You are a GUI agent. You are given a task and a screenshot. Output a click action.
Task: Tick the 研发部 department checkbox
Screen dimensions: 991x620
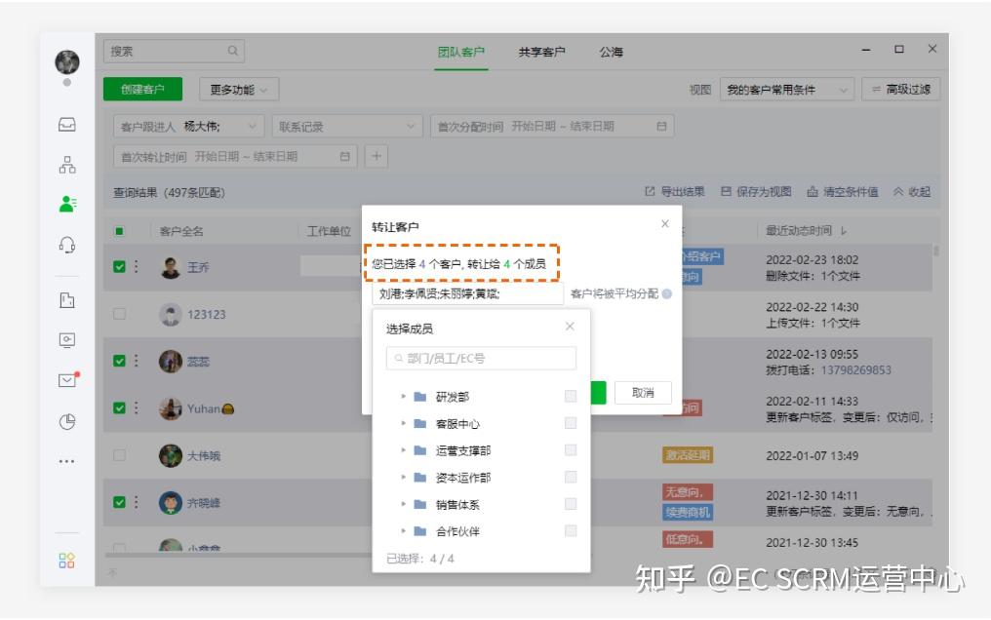[x=569, y=397]
